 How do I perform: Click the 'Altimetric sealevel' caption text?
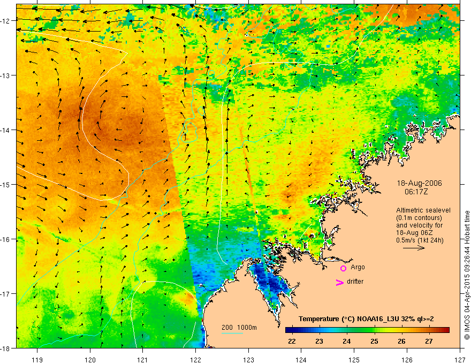423,210
